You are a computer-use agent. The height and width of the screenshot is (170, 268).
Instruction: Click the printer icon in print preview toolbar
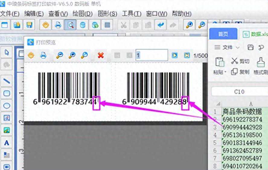click(x=43, y=55)
